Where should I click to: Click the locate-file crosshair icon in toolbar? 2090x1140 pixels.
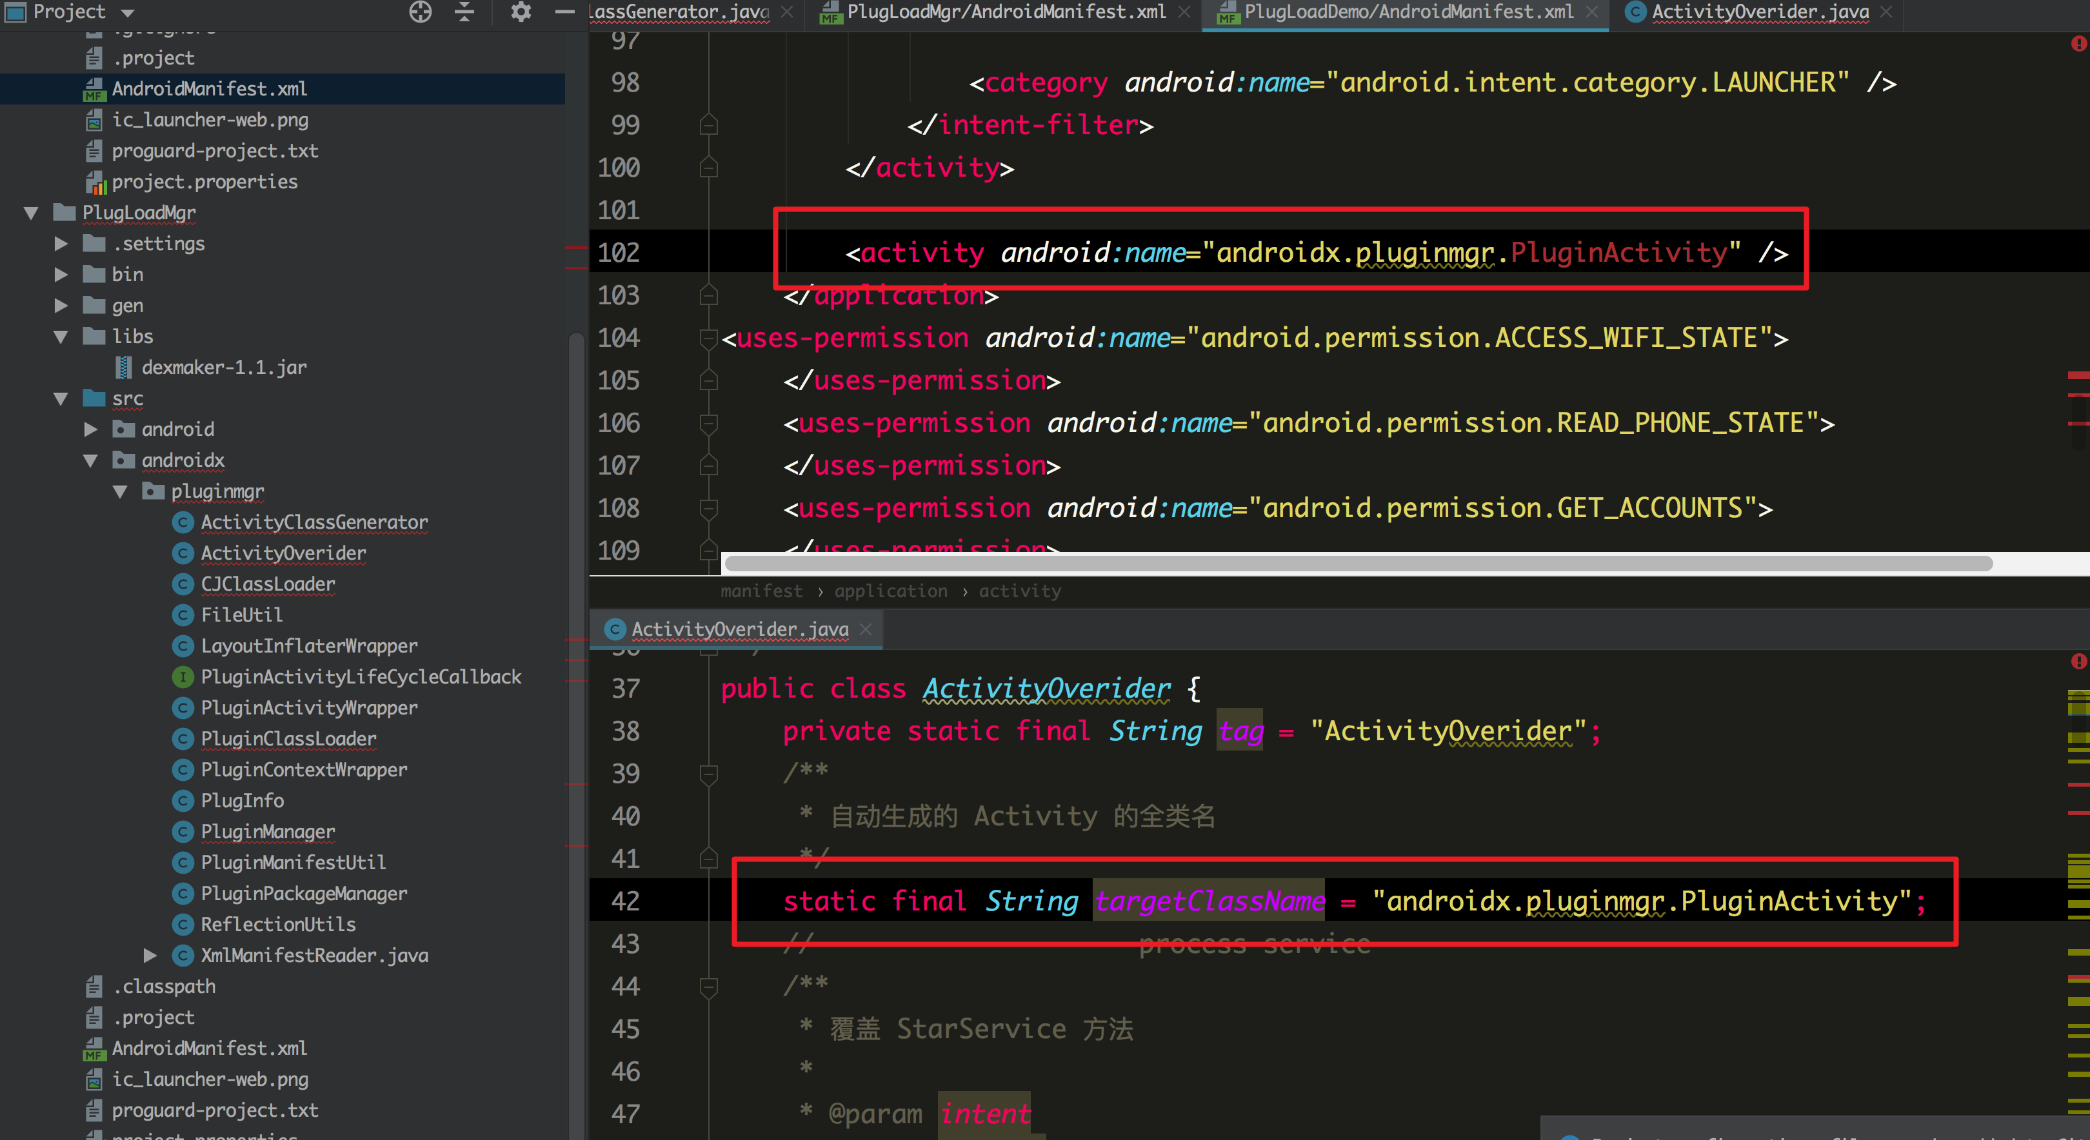click(x=421, y=12)
